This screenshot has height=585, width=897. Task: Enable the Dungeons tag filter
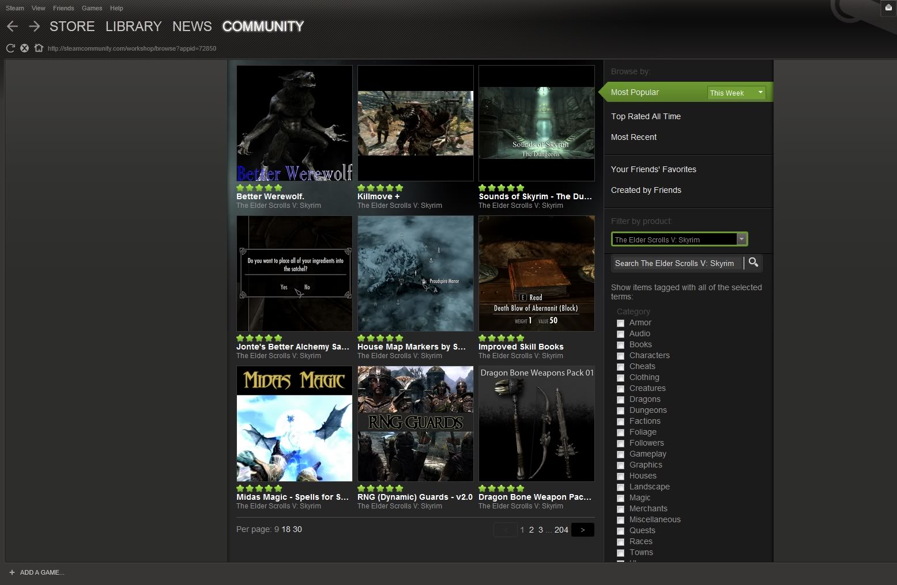pyautogui.click(x=621, y=411)
